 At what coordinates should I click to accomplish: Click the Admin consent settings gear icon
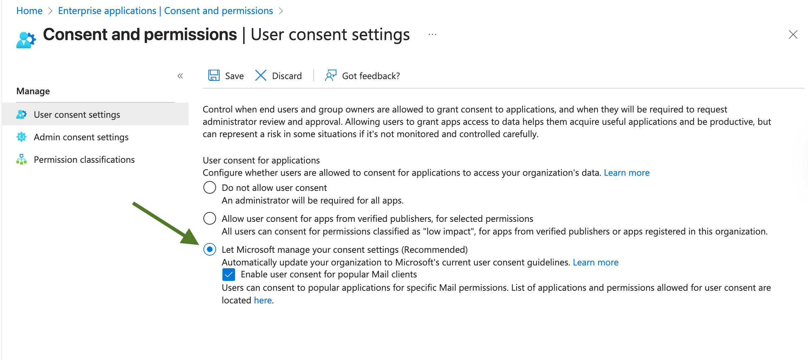point(21,137)
